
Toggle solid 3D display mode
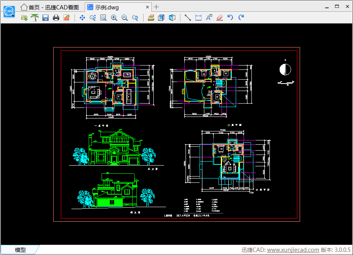pyautogui.click(x=171, y=18)
